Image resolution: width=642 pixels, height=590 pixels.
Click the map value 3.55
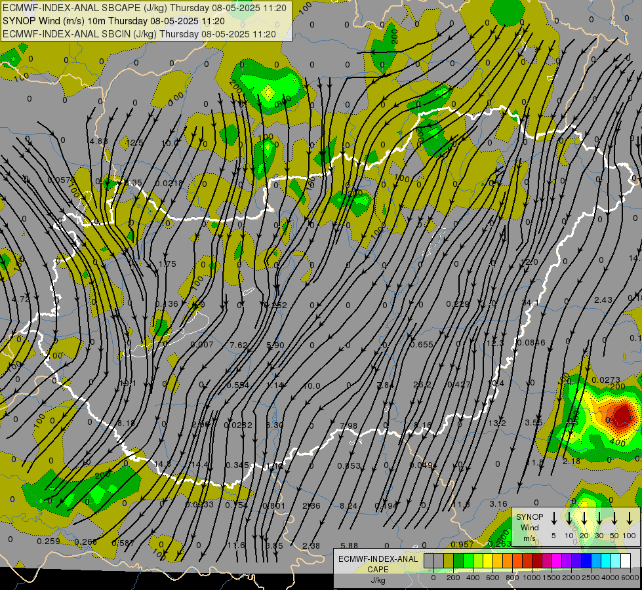534,423
